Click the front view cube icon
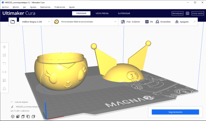This screenshot has height=121, width=206. coord(18,117)
